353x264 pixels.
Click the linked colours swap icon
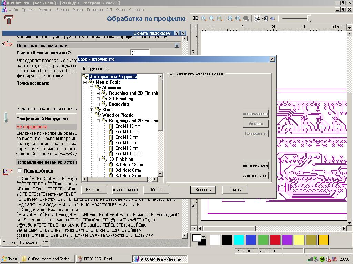pos(204,236)
